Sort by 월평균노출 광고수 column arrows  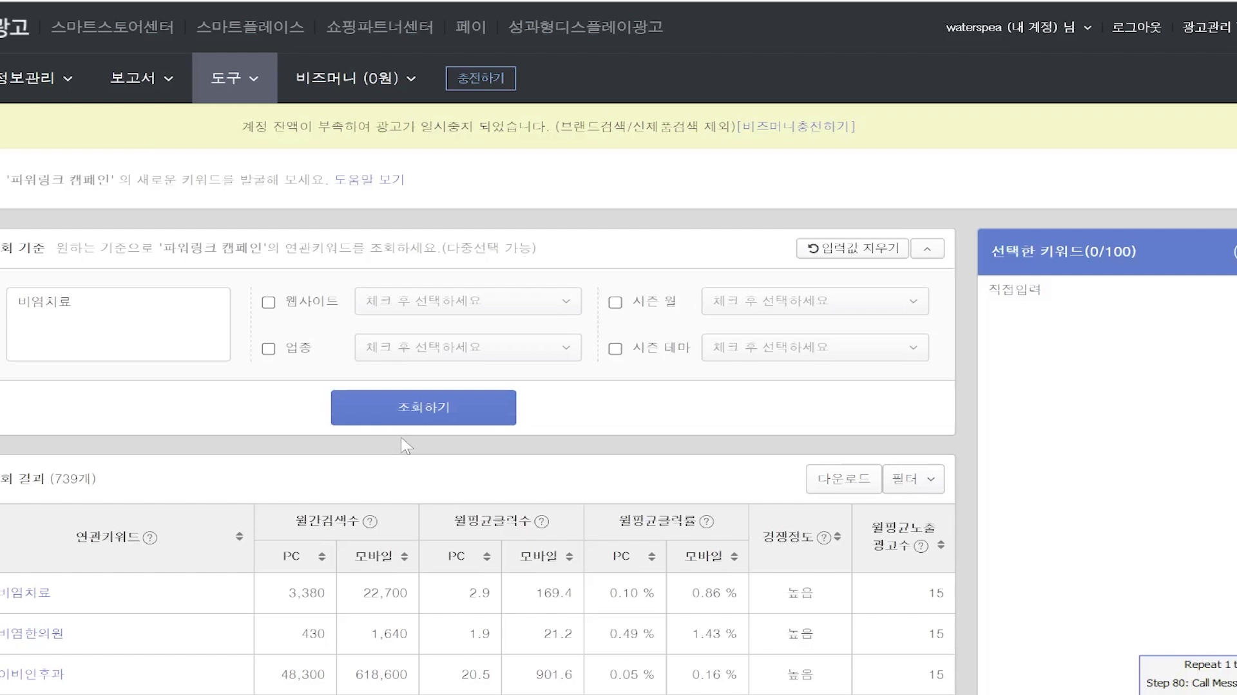point(941,545)
